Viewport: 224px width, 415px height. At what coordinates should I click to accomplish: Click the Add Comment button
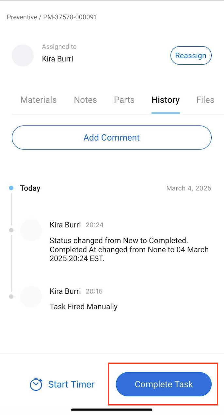pyautogui.click(x=112, y=138)
